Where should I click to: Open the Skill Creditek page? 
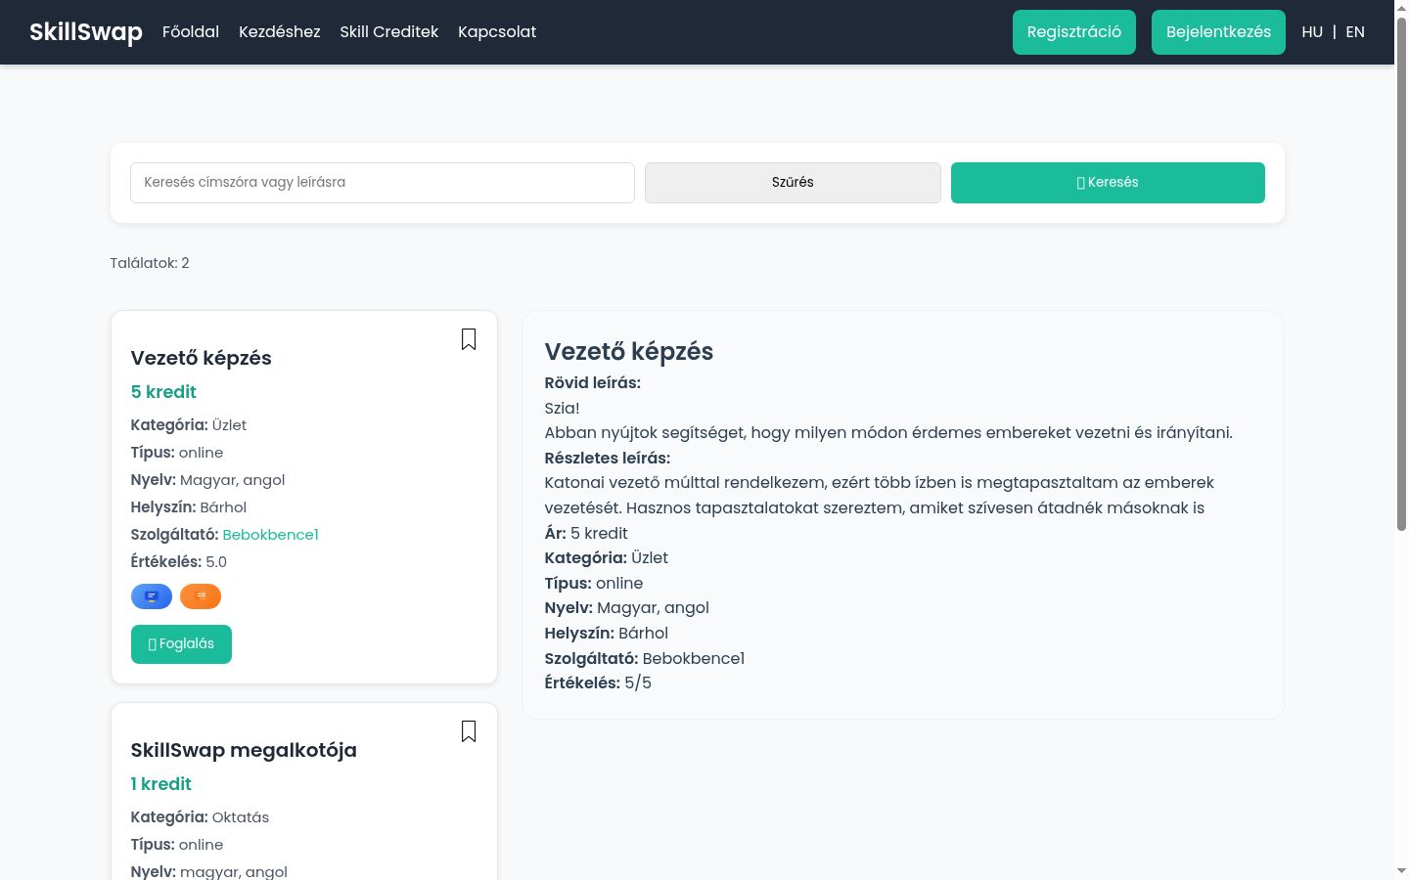[389, 32]
